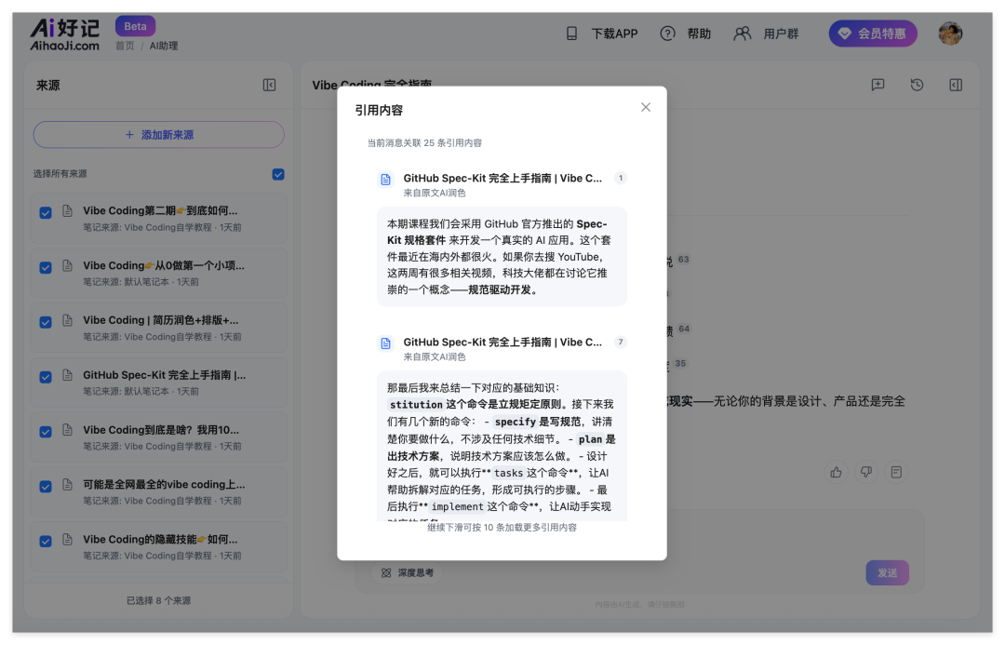Click reference badge 63

683,260
